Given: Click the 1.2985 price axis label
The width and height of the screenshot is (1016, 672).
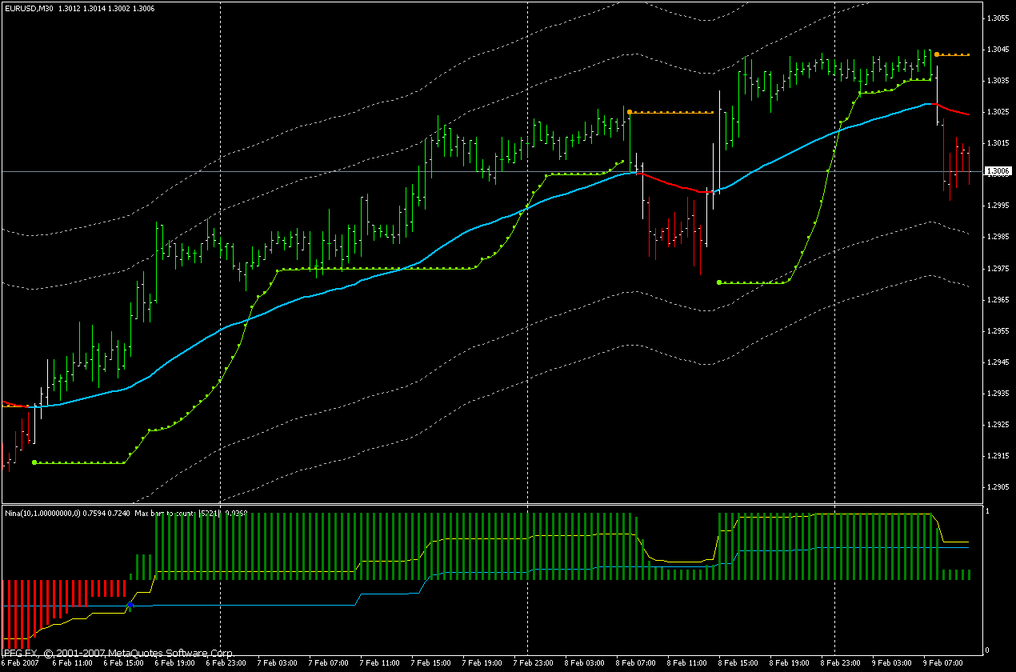Looking at the screenshot, I should pyautogui.click(x=997, y=237).
